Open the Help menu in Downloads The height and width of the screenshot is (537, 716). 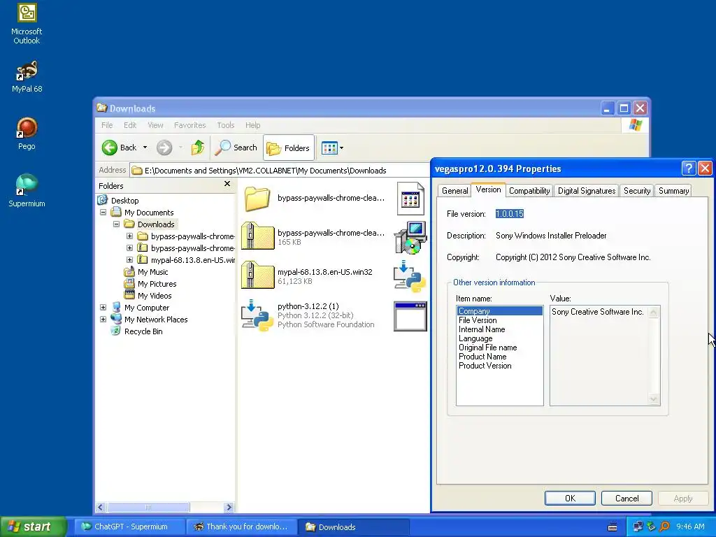(252, 125)
